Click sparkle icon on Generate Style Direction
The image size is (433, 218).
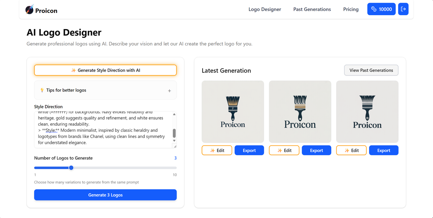[x=73, y=70]
